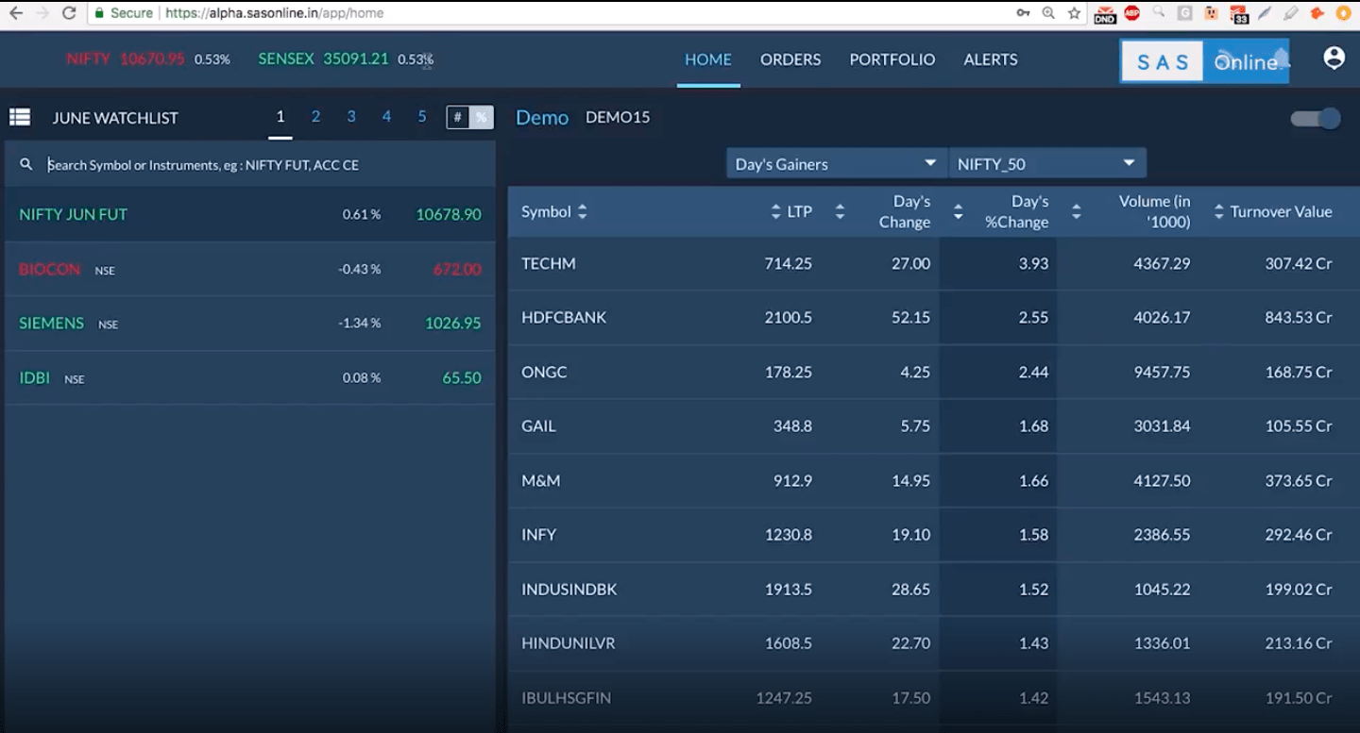The image size is (1360, 733).
Task: Open the ORDERS section
Action: click(x=790, y=59)
